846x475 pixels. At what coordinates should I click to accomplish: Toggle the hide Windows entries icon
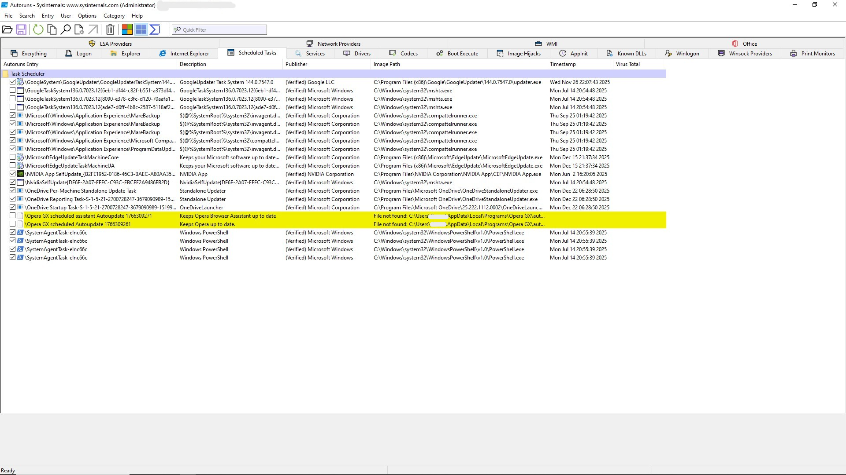point(141,29)
